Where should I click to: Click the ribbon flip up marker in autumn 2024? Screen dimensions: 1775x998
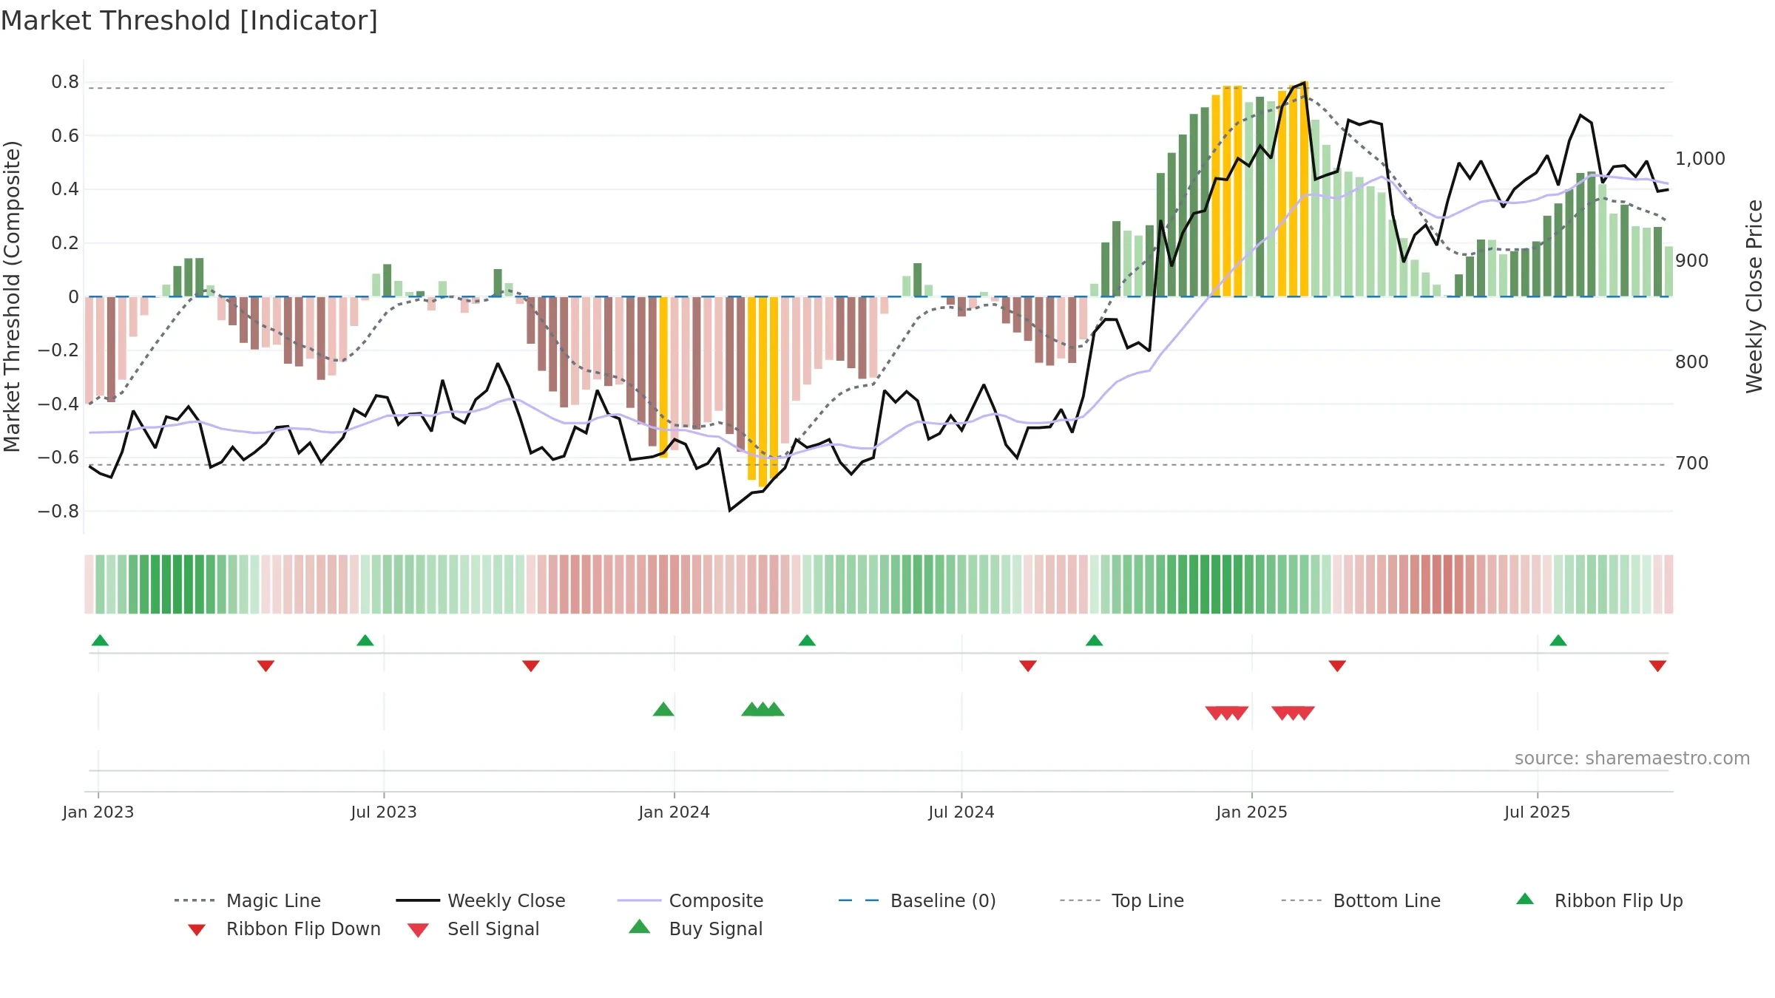click(1094, 640)
